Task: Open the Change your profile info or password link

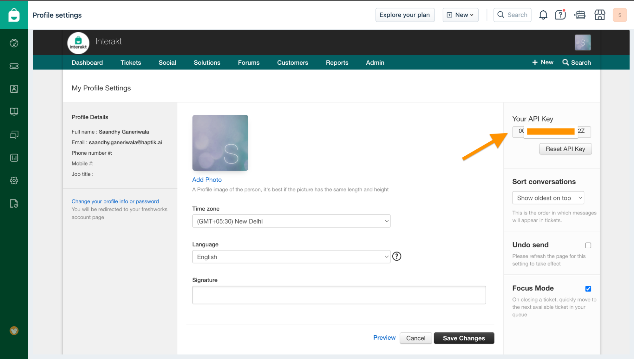Action: (x=115, y=201)
